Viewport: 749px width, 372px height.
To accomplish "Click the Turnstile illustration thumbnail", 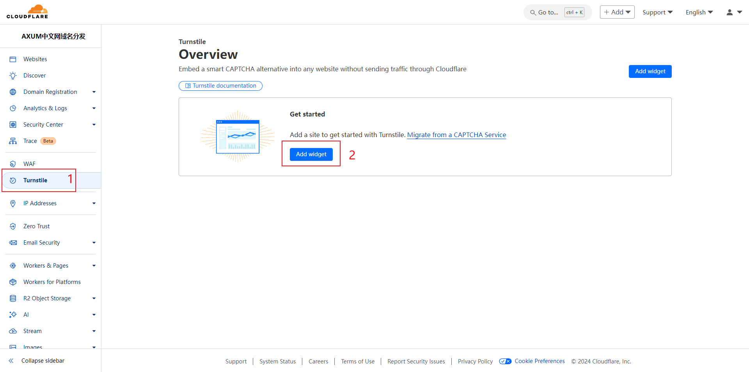I will pyautogui.click(x=238, y=136).
